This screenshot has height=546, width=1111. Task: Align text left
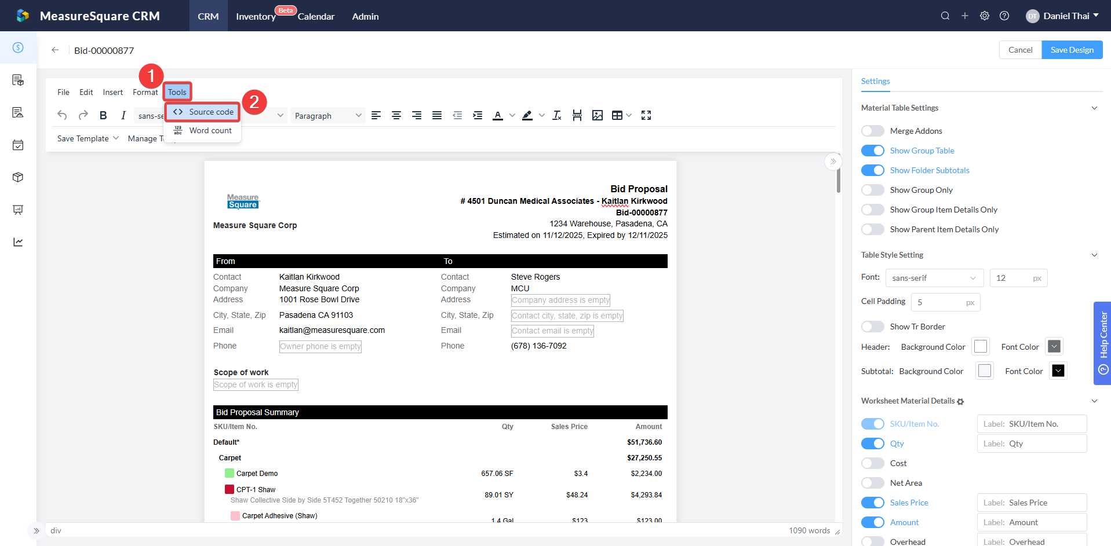pos(376,115)
